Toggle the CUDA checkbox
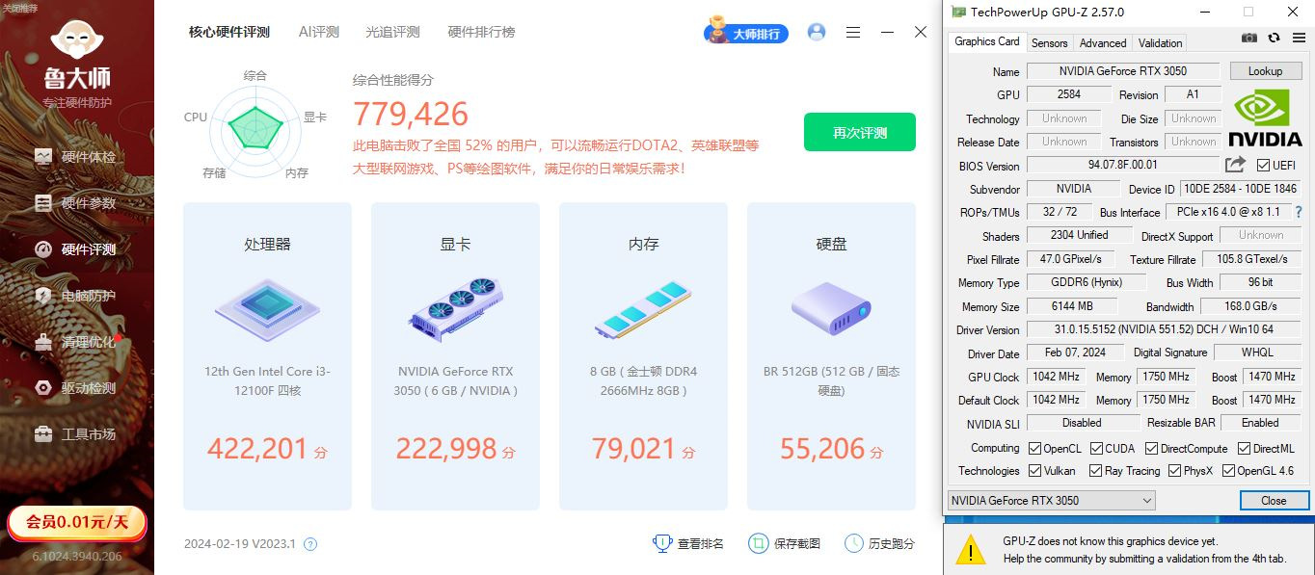The width and height of the screenshot is (1315, 575). coord(1095,449)
